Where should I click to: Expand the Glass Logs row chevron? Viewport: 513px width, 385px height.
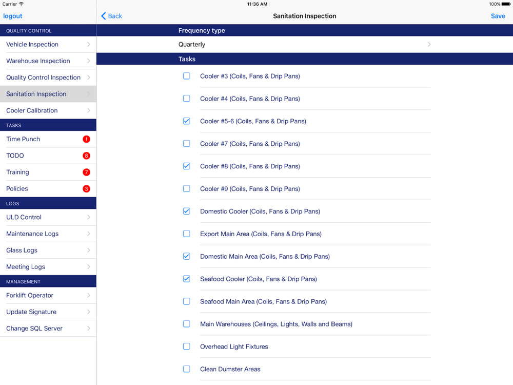click(x=89, y=251)
